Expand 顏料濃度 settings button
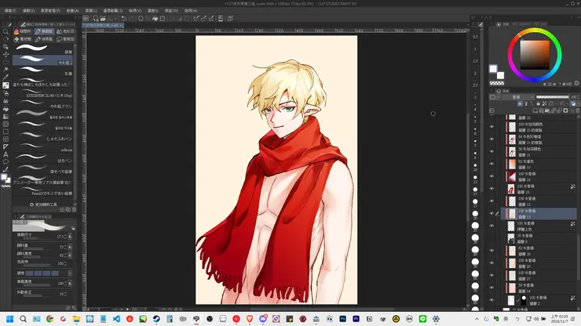 coord(70,255)
